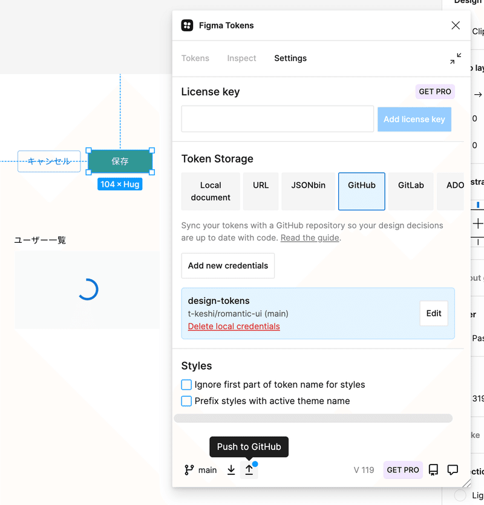Open the main branch selector
The image size is (484, 505).
[200, 470]
